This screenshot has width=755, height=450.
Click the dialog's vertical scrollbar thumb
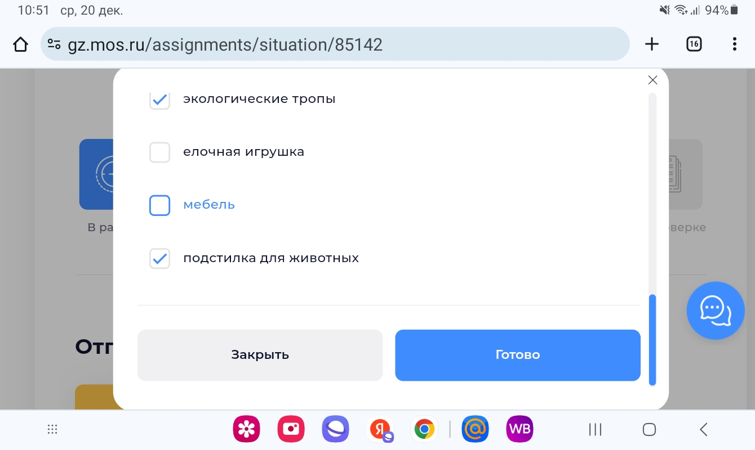(x=652, y=340)
